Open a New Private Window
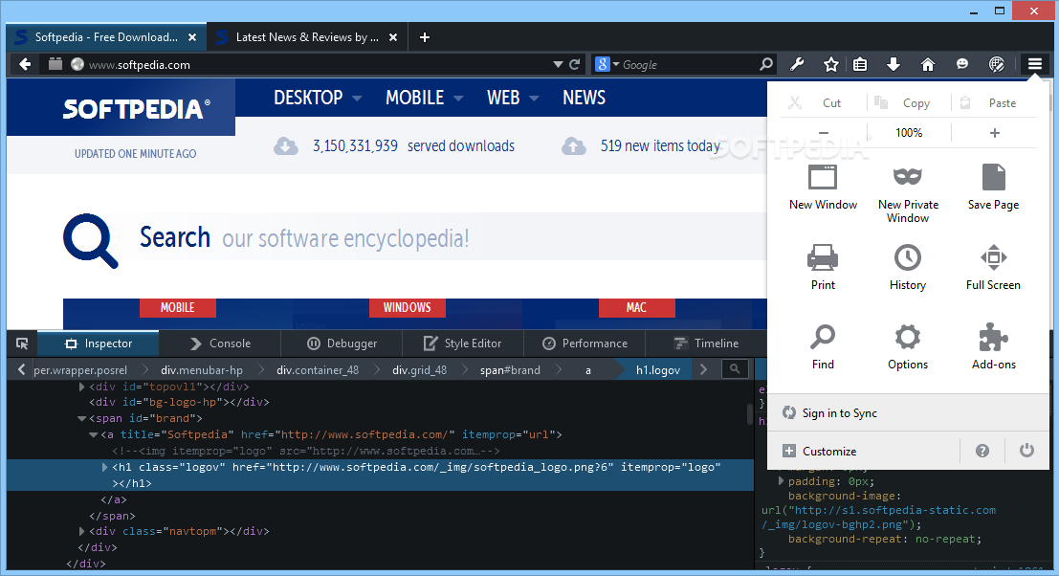This screenshot has height=576, width=1059. pos(908,193)
